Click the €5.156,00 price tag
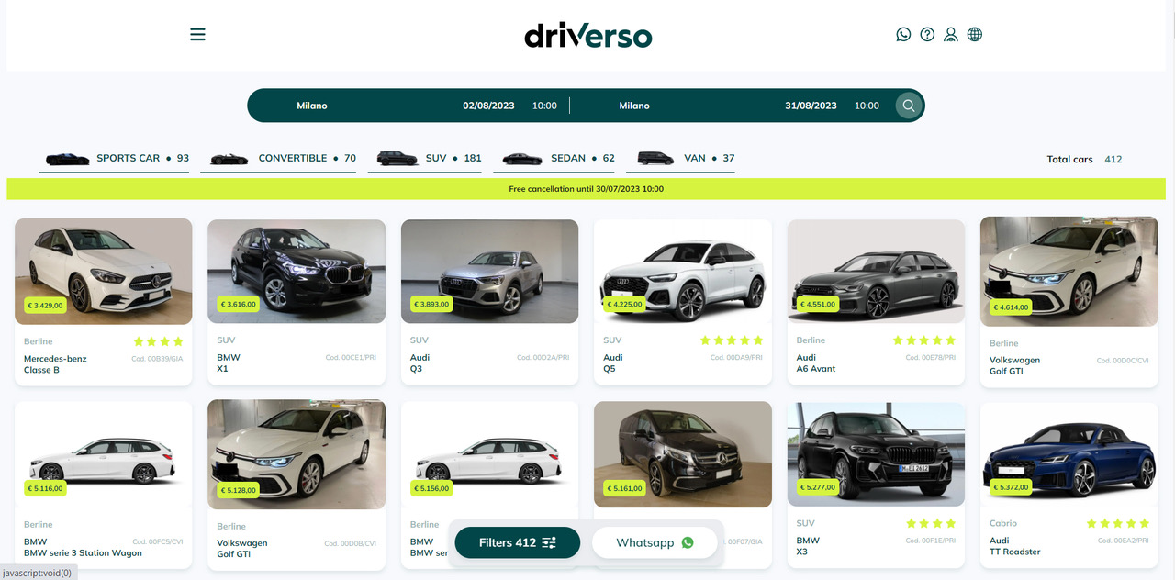The width and height of the screenshot is (1175, 580). click(x=431, y=488)
